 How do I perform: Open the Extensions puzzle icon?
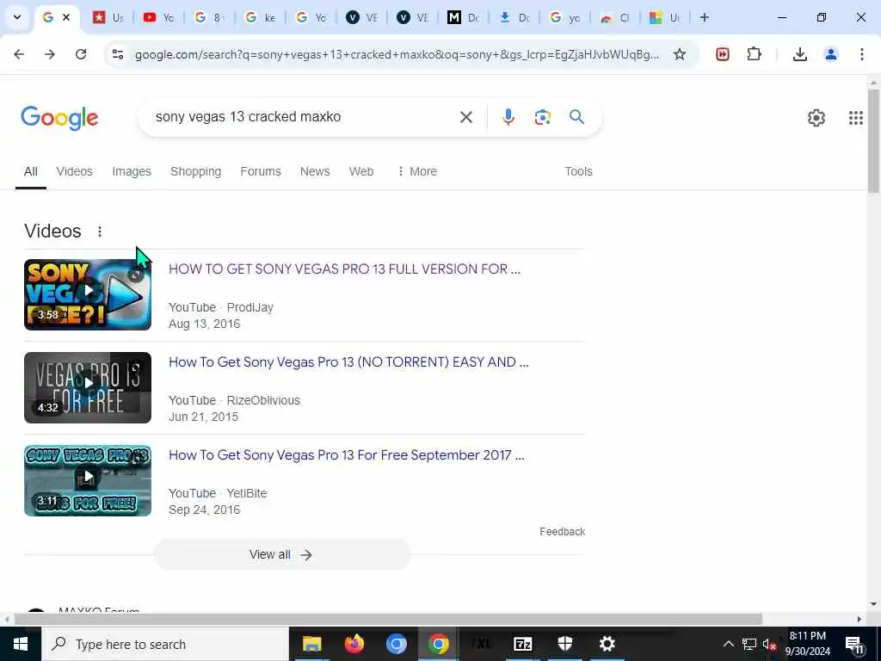[754, 54]
